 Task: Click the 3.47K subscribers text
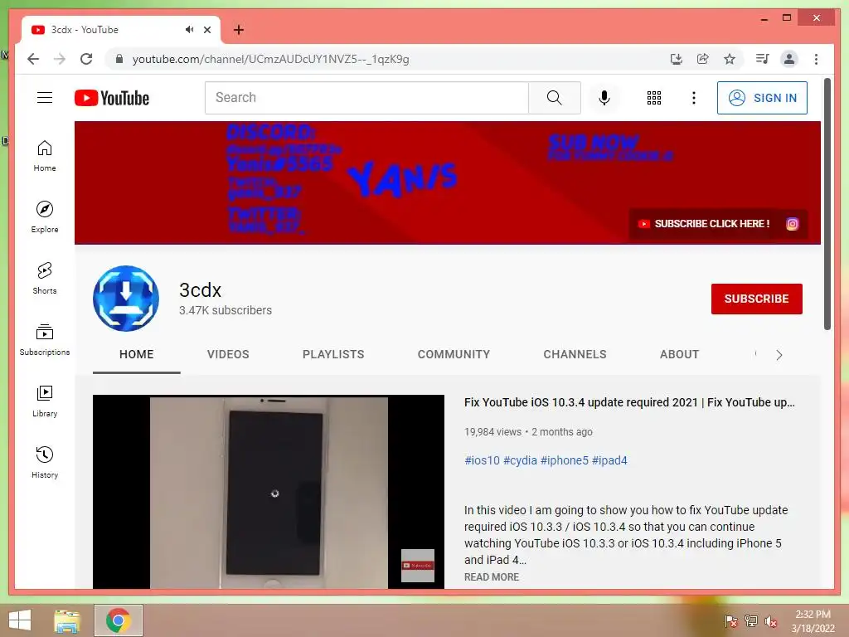(x=226, y=310)
